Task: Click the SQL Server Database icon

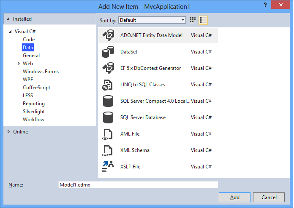Action: pos(108,117)
